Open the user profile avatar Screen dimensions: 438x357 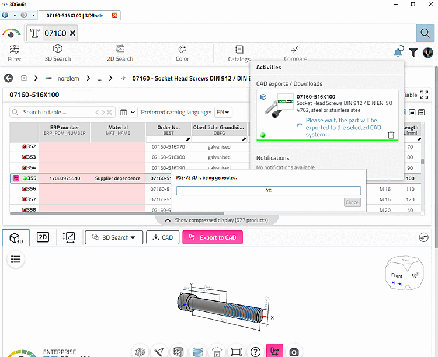(x=427, y=52)
